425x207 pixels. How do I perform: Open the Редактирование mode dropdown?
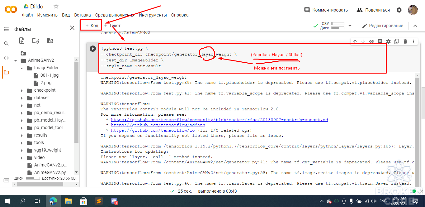point(382,26)
